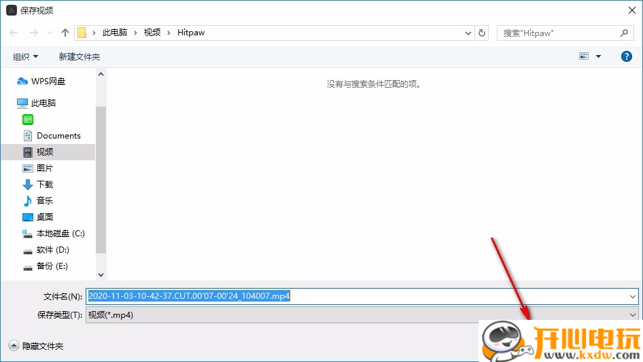The height and width of the screenshot is (362, 643).
Task: Open address bar history dropdown
Action: (x=468, y=33)
